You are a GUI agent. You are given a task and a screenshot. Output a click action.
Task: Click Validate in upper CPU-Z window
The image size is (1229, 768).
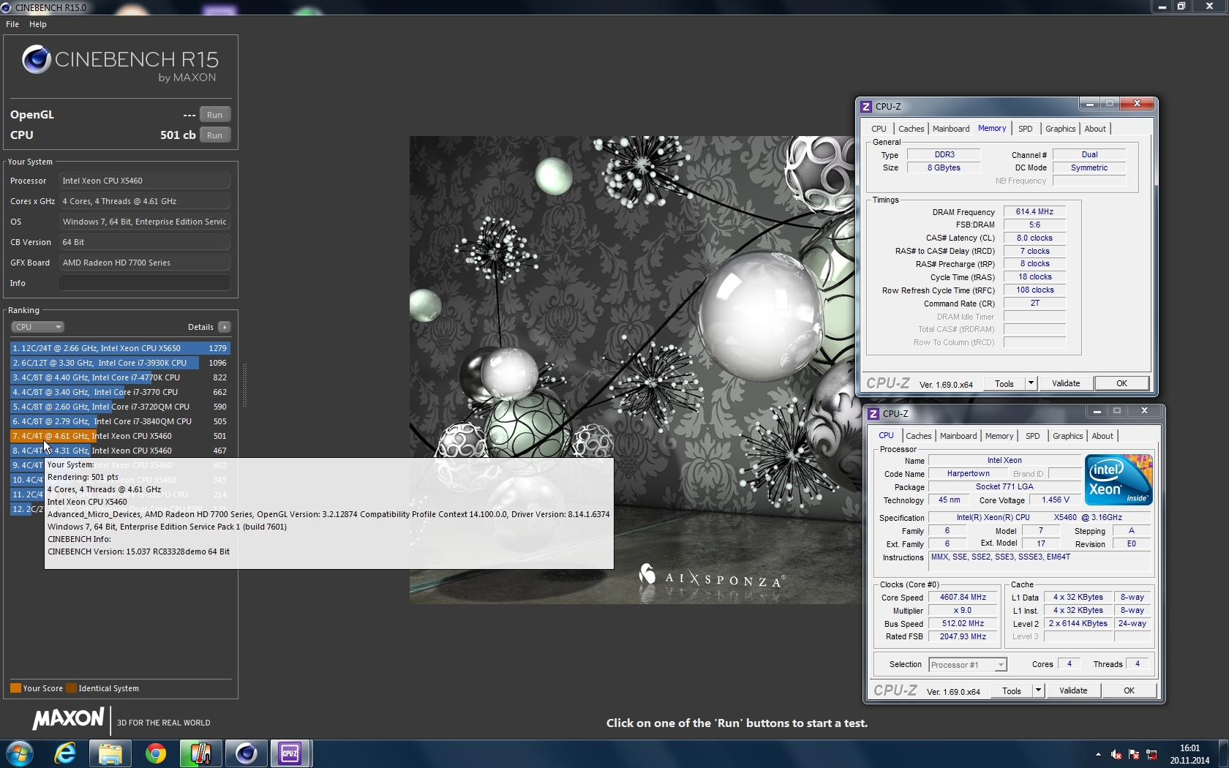click(x=1066, y=383)
